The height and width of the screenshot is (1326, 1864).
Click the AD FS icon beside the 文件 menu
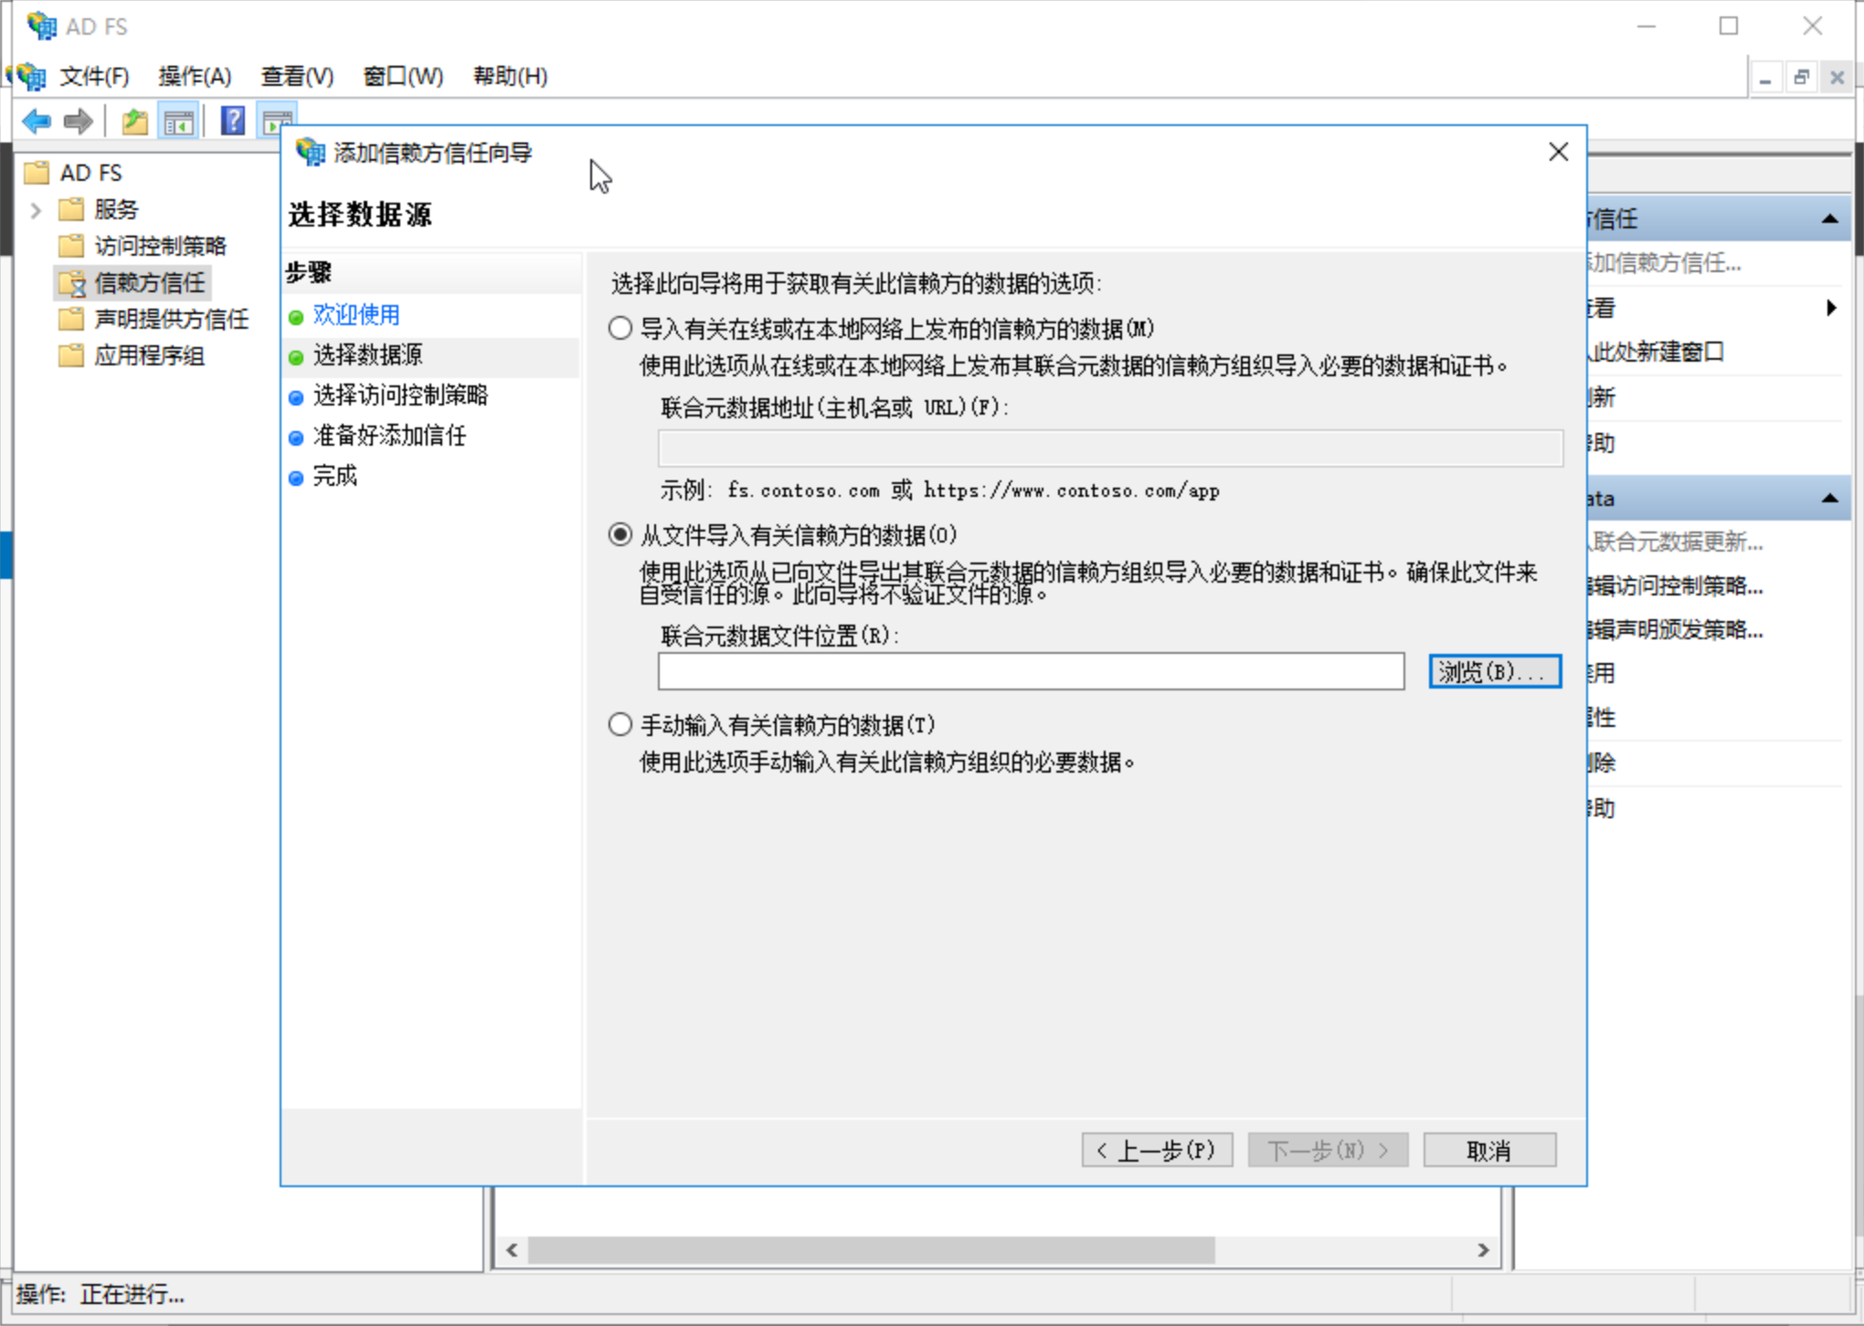tap(31, 76)
